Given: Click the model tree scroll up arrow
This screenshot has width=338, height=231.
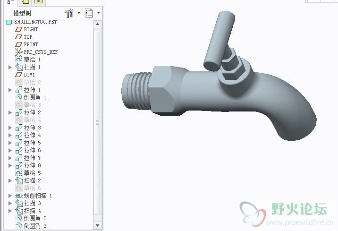Looking at the screenshot, I should 97,24.
